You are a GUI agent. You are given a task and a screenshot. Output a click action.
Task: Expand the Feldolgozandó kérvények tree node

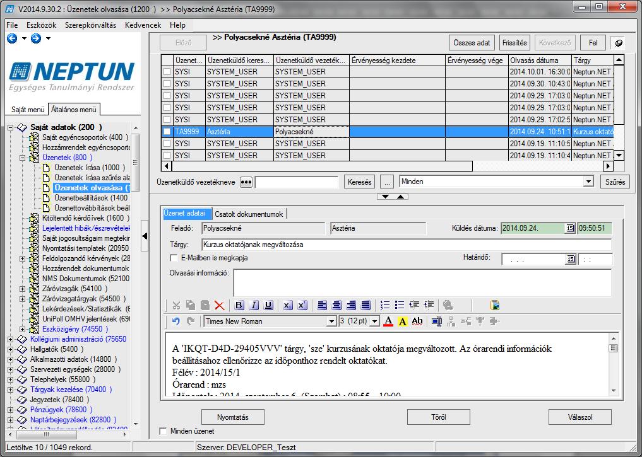point(23,258)
